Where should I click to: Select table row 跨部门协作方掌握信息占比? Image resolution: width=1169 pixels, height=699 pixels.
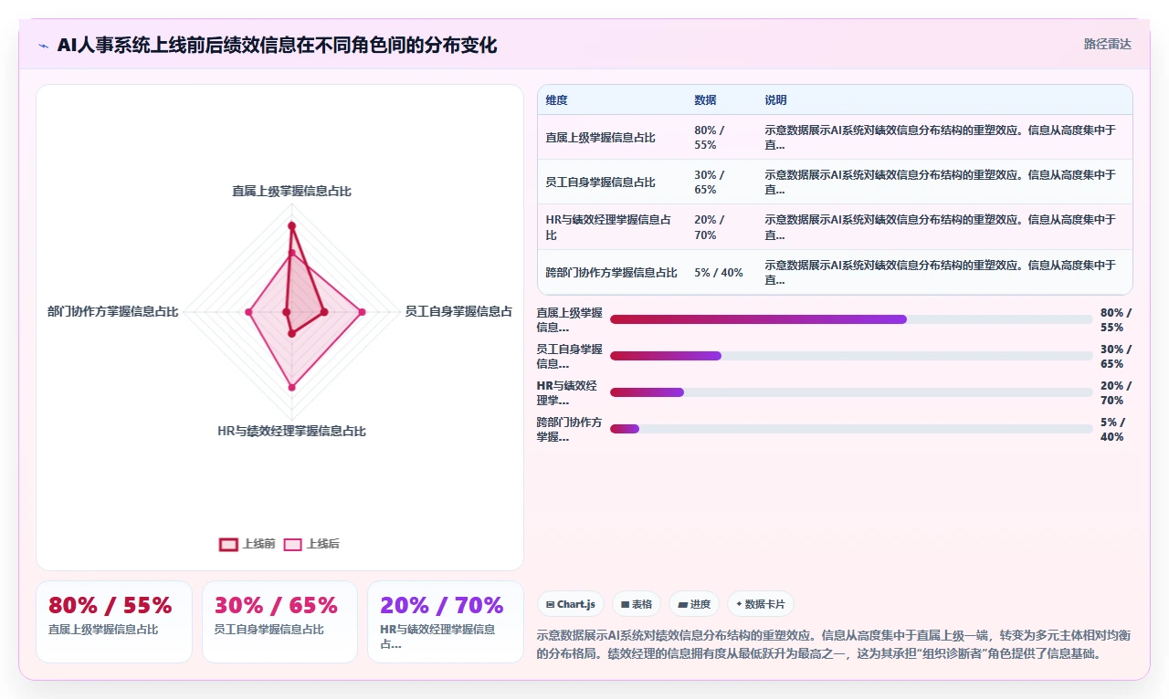835,272
